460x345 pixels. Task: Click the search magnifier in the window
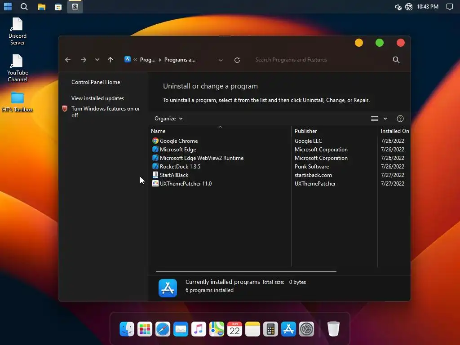396,60
